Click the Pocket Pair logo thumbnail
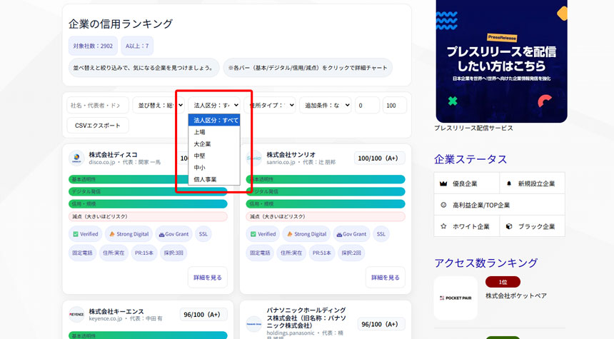Image resolution: width=614 pixels, height=339 pixels. (456, 298)
